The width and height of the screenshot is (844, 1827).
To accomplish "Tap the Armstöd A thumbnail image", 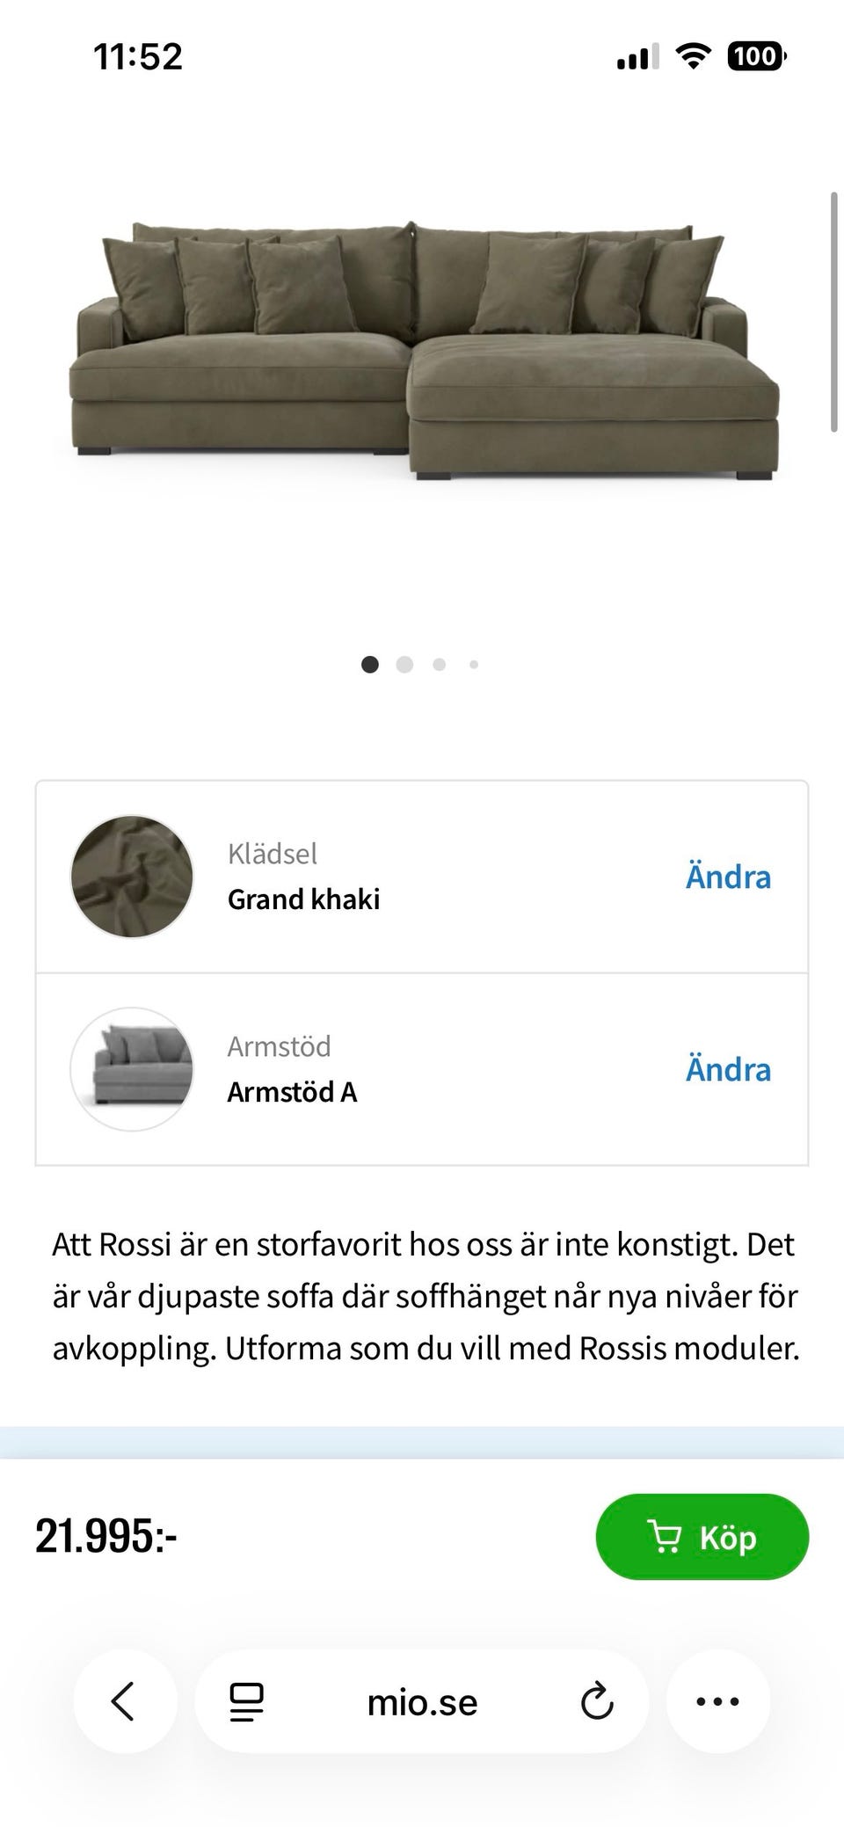I will point(132,1069).
